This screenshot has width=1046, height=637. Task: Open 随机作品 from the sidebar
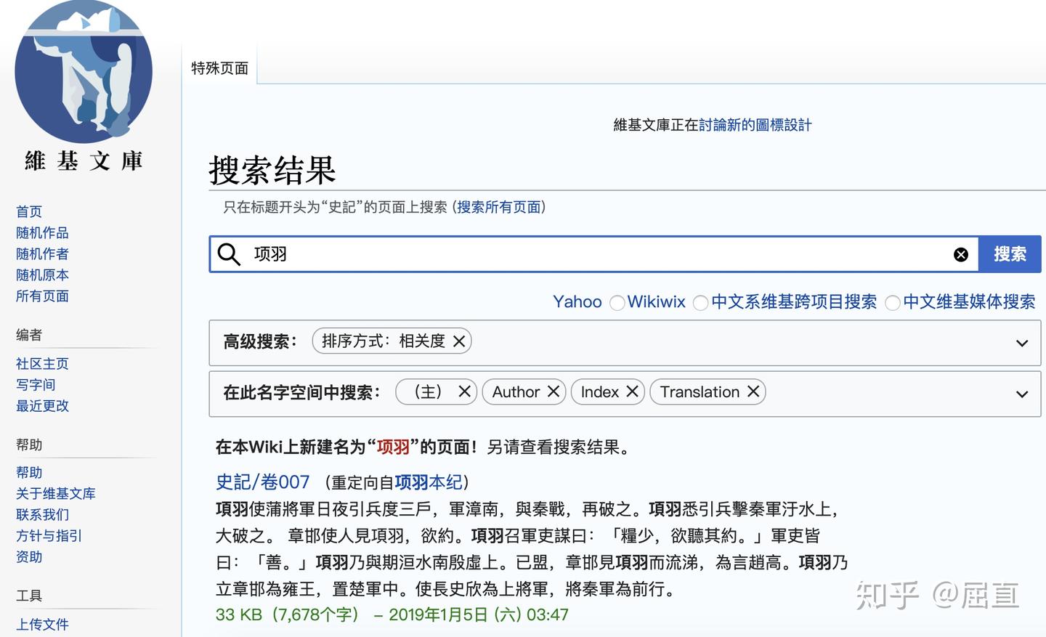[x=41, y=232]
